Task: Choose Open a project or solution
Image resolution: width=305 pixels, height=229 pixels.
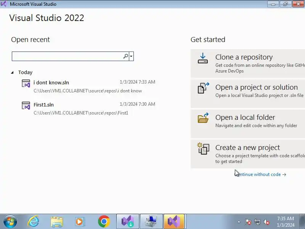Action: [248, 94]
